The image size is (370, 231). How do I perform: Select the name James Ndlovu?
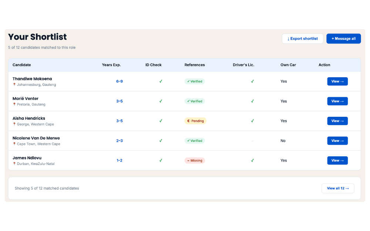point(27,158)
